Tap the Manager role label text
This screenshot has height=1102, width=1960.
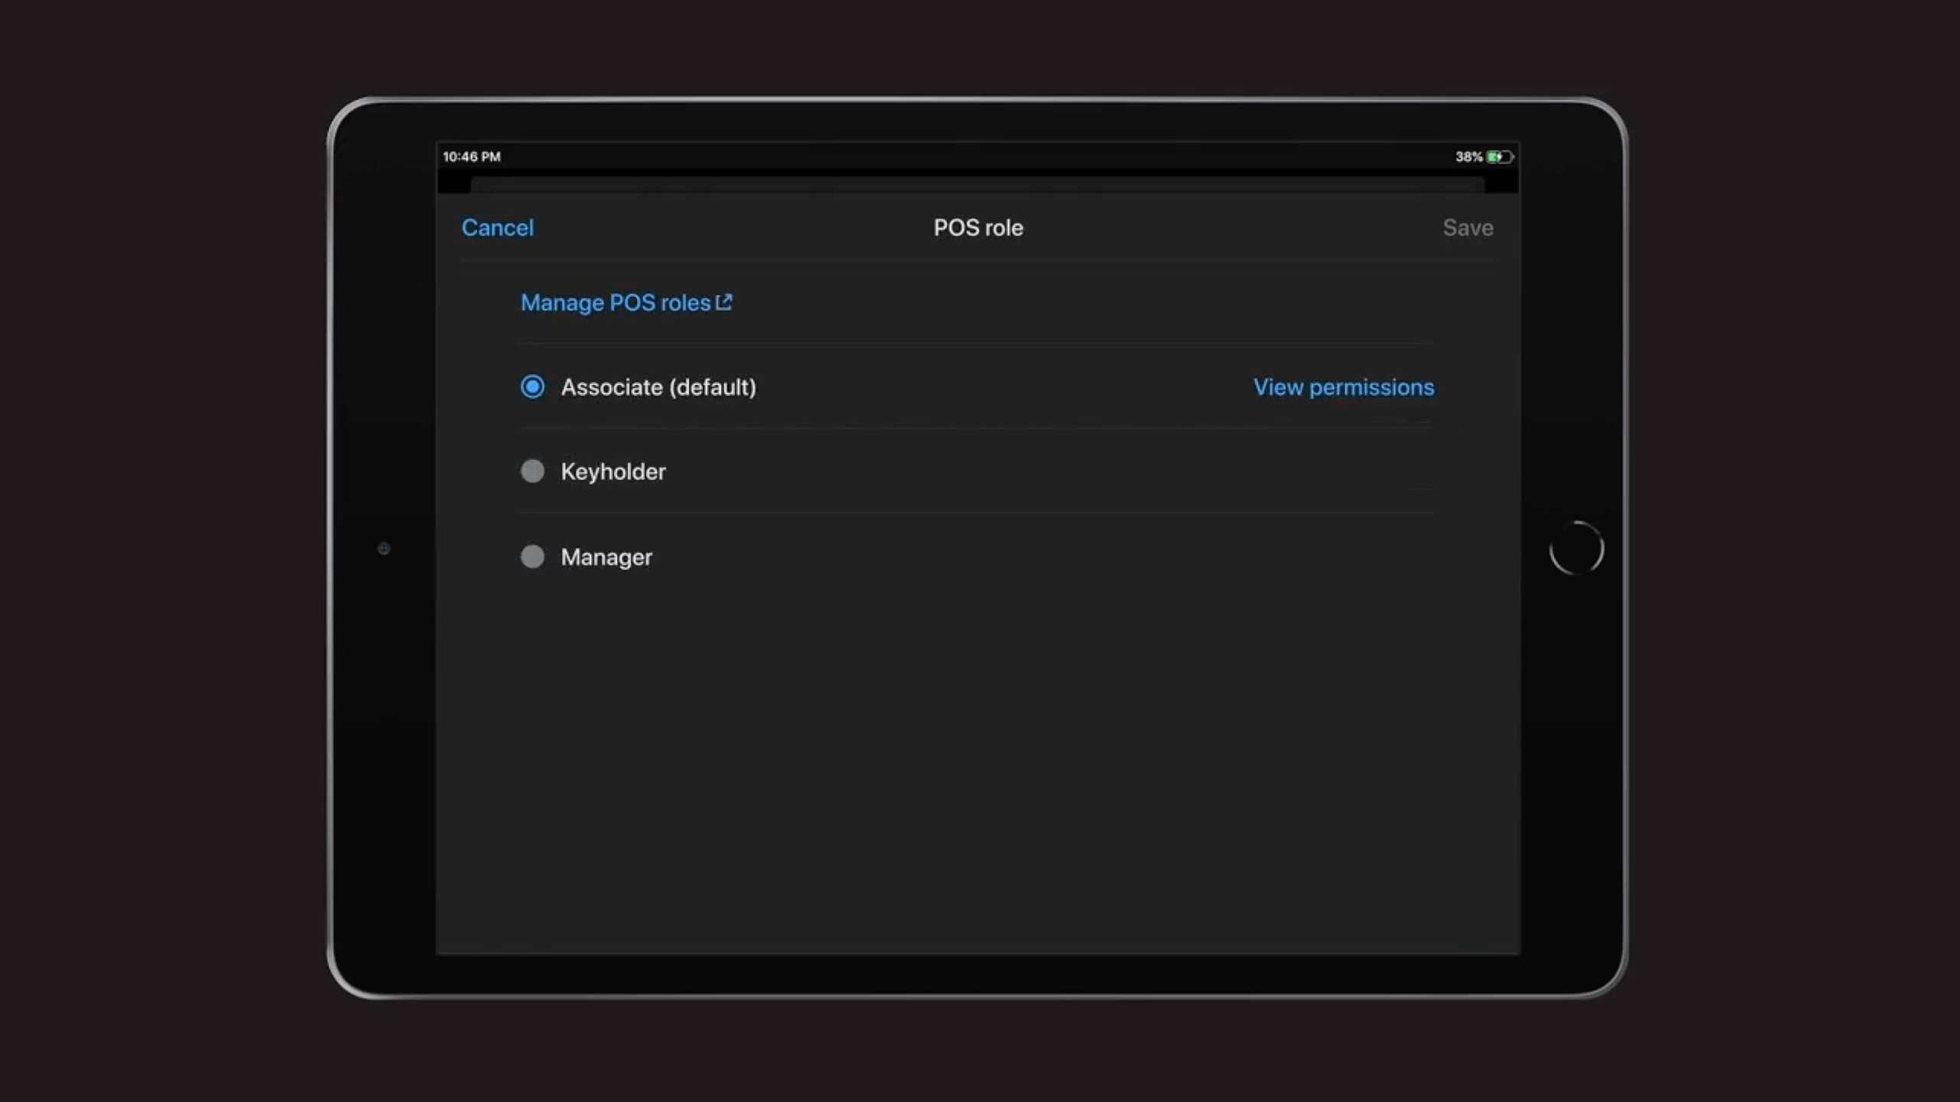pos(606,557)
